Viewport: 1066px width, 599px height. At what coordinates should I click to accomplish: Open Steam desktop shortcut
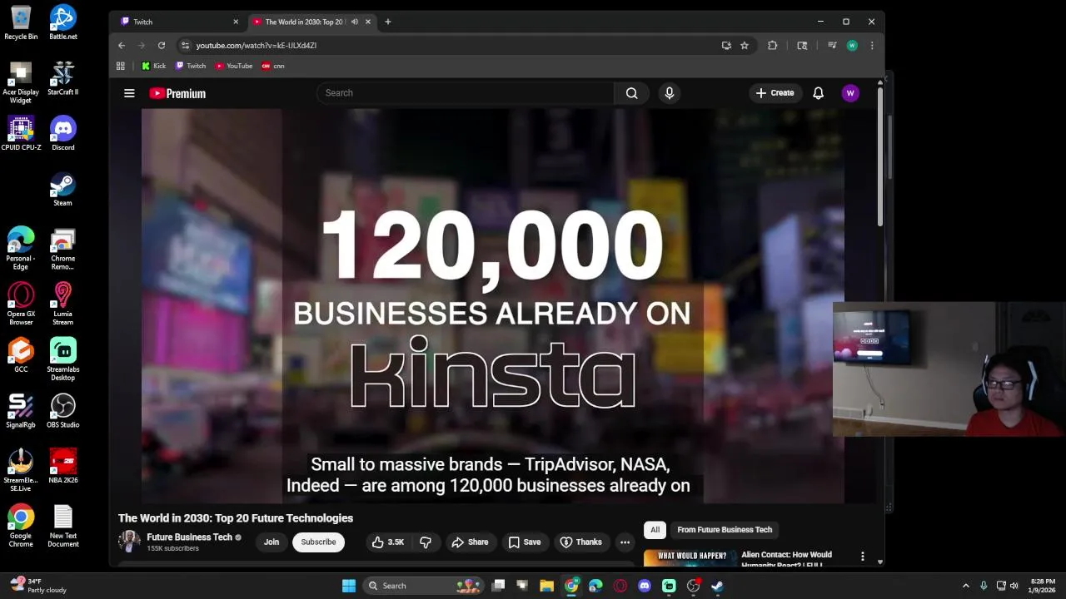pos(62,189)
